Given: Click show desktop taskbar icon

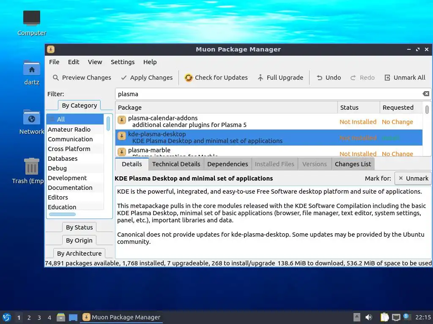Looking at the screenshot, I should (73, 317).
